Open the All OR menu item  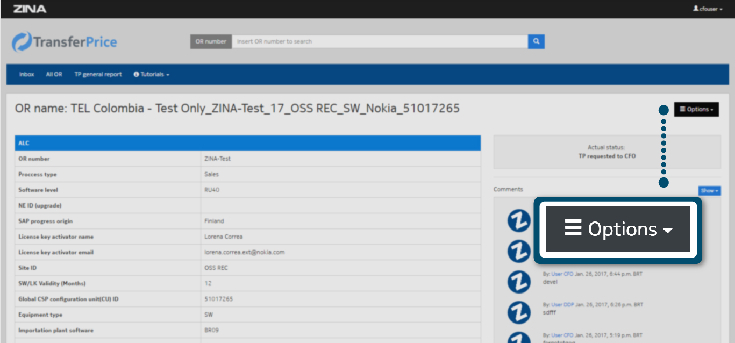(x=54, y=75)
